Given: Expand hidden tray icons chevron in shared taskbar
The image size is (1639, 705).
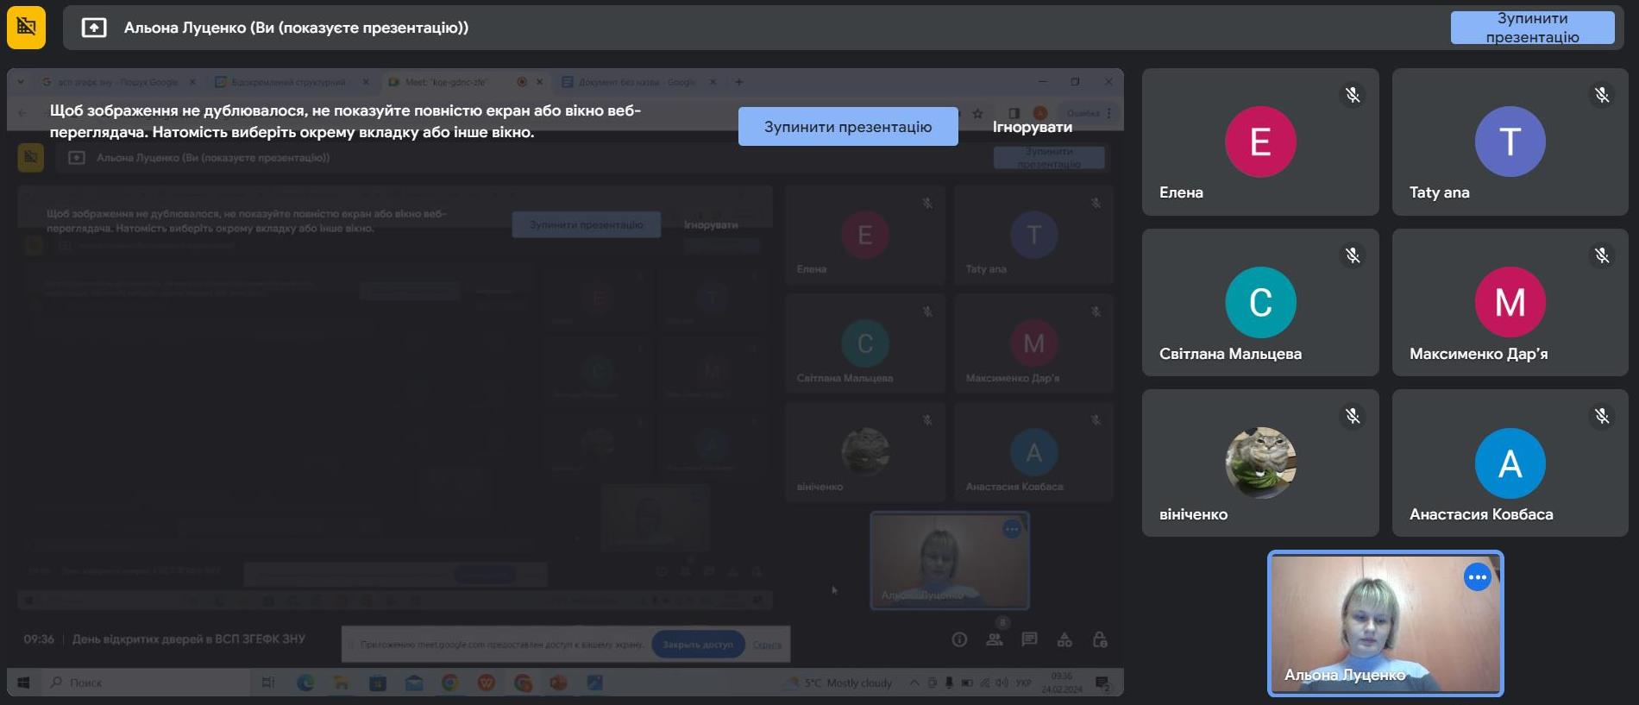Looking at the screenshot, I should point(914,683).
